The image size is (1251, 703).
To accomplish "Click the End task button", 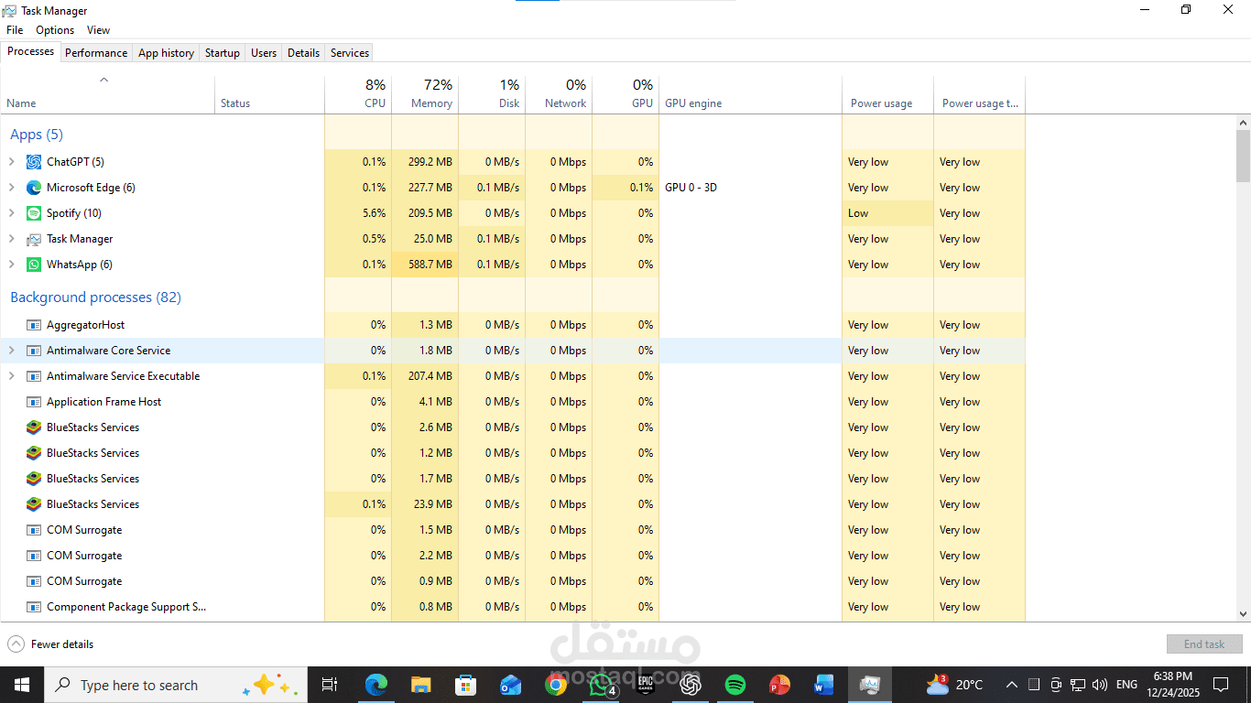I will [x=1204, y=644].
